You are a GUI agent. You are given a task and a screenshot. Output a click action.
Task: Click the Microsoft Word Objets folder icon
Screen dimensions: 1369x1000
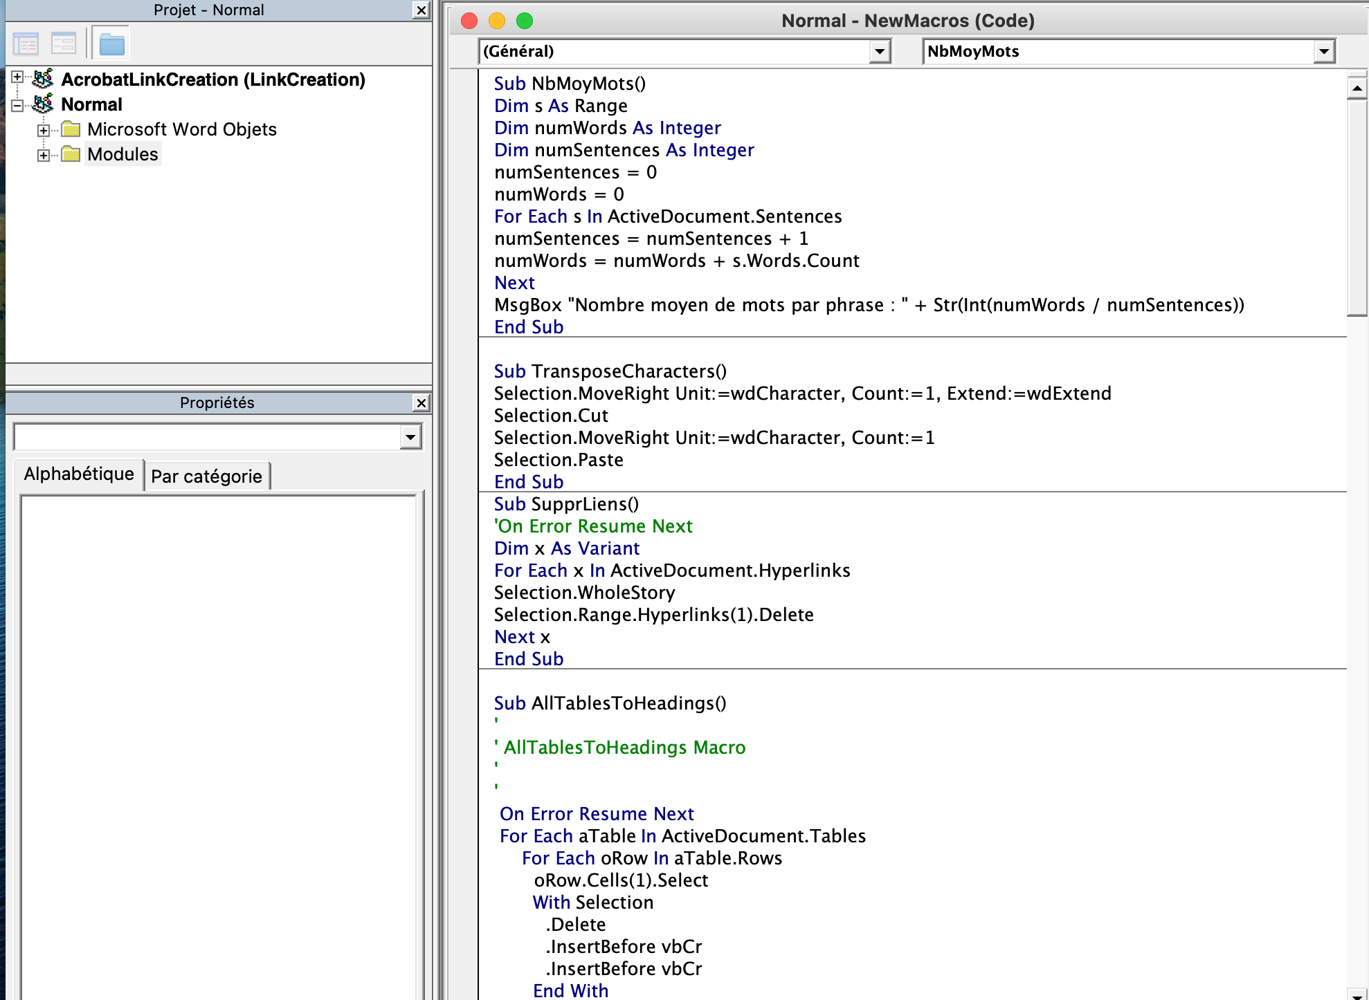click(x=71, y=129)
